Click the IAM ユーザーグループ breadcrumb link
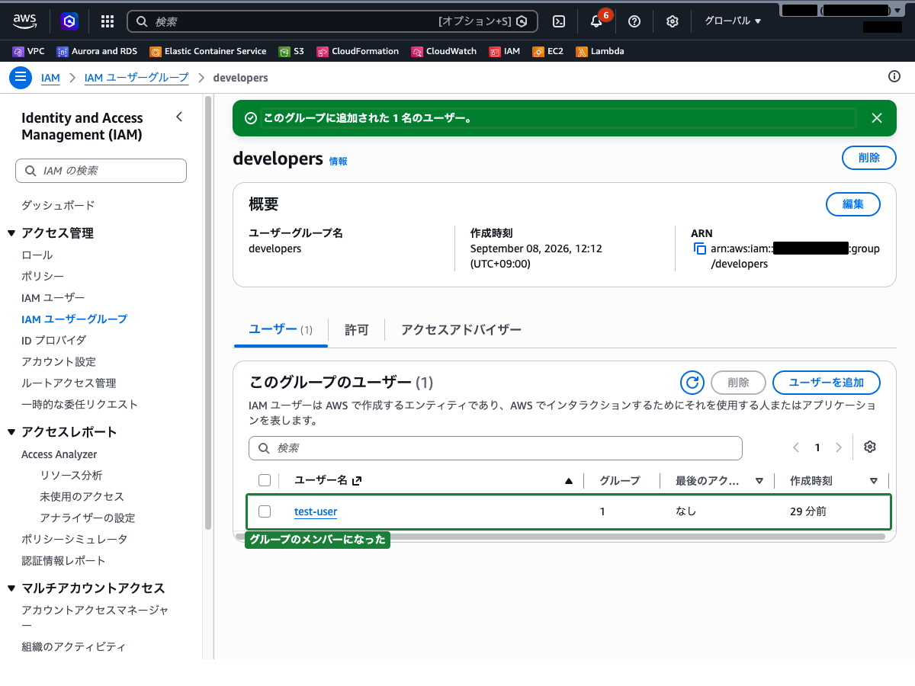Viewport: 915px width, 686px height. click(x=136, y=78)
